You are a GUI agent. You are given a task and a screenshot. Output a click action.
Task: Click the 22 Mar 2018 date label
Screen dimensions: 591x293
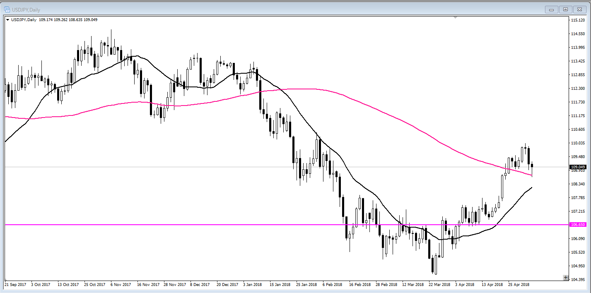tap(439, 285)
